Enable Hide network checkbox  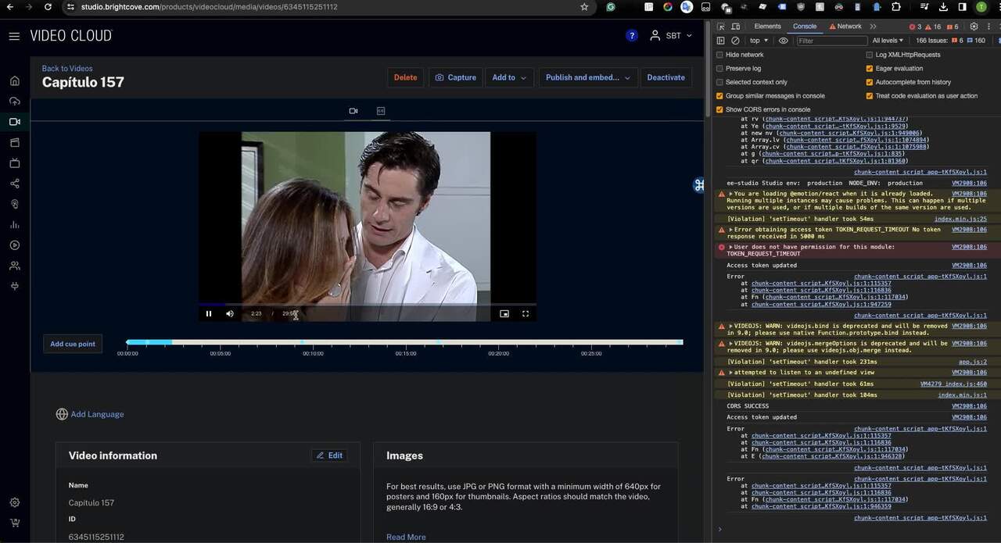pyautogui.click(x=719, y=55)
